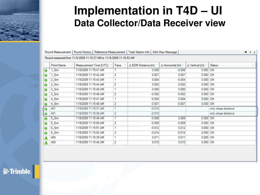Sort by Δ Horizontal [m] header
The width and height of the screenshot is (260, 195).
[x=172, y=65]
